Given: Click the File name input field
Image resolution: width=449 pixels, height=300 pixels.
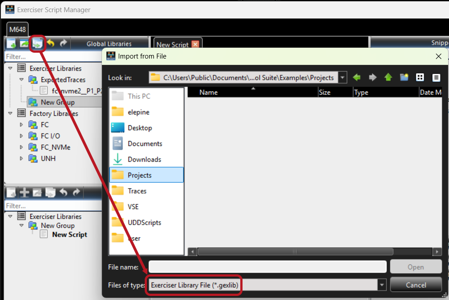Looking at the screenshot, I should coord(267,267).
